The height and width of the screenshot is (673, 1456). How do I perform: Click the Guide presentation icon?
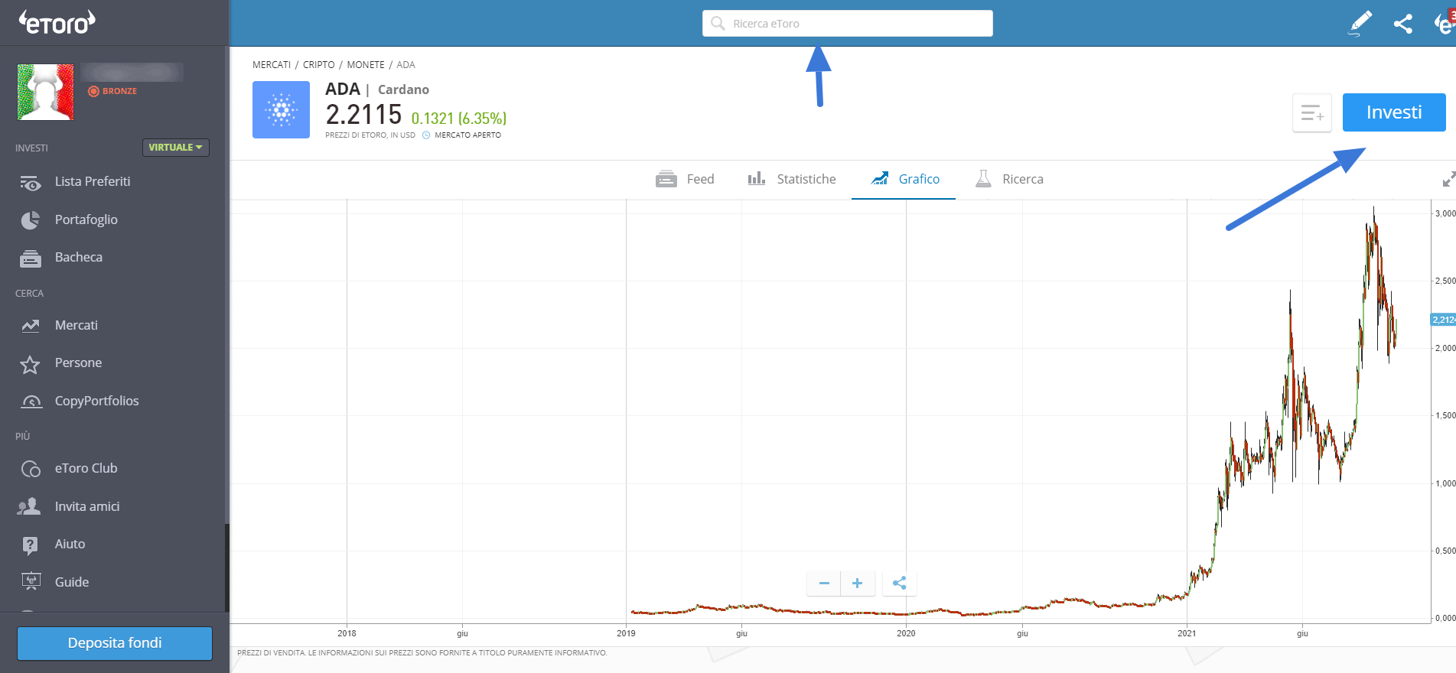31,582
